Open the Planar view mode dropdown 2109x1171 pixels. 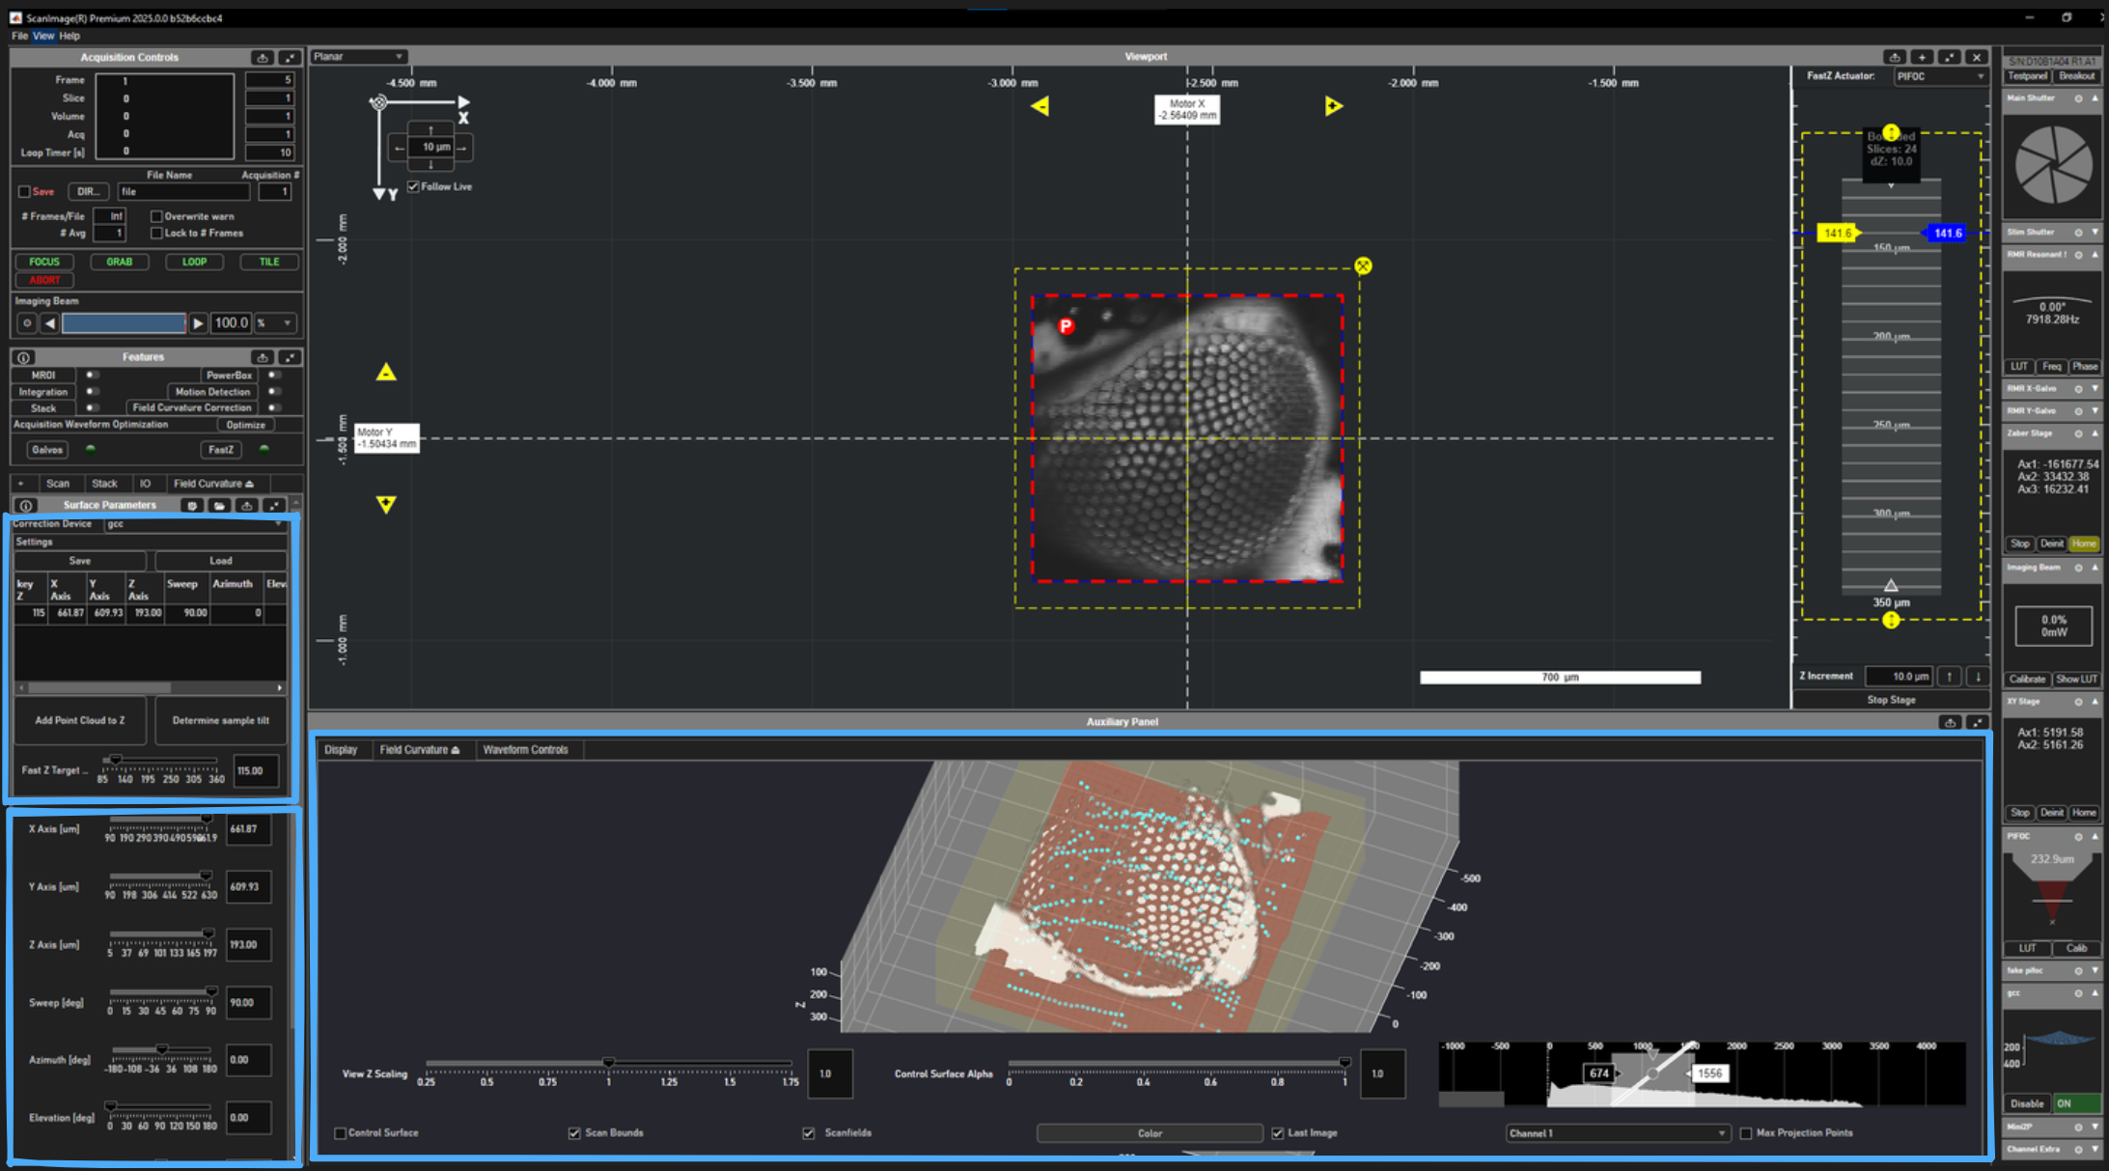[x=358, y=57]
